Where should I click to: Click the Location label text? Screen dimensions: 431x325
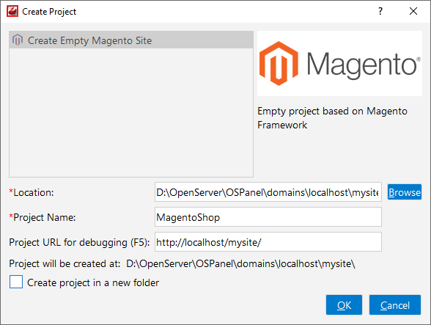[32, 192]
